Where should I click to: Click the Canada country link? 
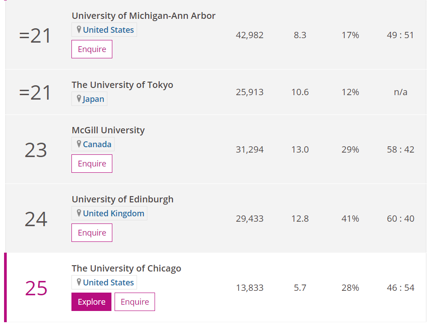[97, 144]
